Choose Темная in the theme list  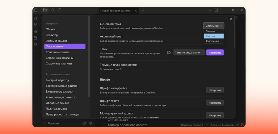[214, 32]
